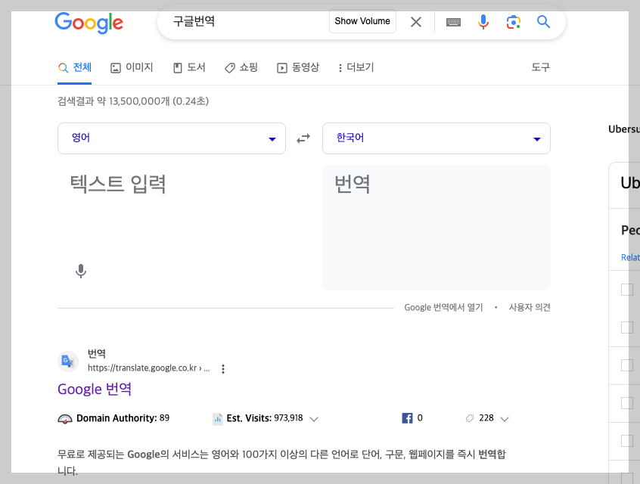This screenshot has height=484, width=640.
Task: Click the translate box microphone icon
Action: coord(81,271)
